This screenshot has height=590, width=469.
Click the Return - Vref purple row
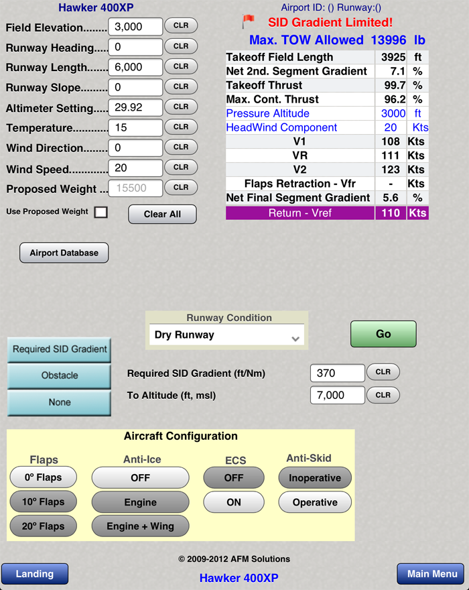coord(327,213)
